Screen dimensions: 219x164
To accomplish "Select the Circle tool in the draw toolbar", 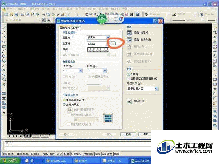I will coord(4,56).
